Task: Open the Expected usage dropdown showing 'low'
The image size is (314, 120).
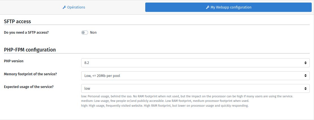Action: [193, 89]
